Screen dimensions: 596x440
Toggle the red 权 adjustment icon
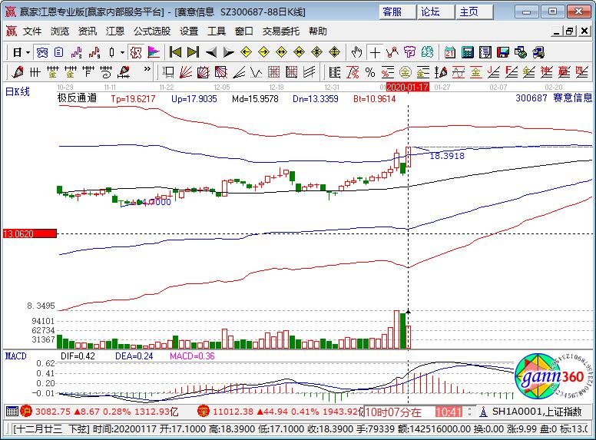(136, 52)
